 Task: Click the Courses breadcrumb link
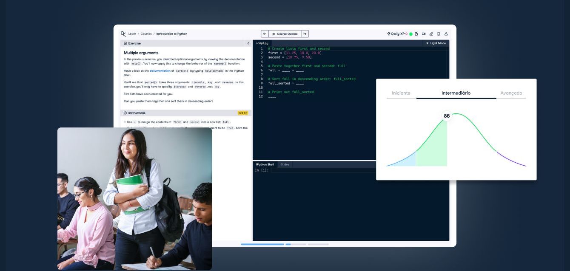[146, 34]
